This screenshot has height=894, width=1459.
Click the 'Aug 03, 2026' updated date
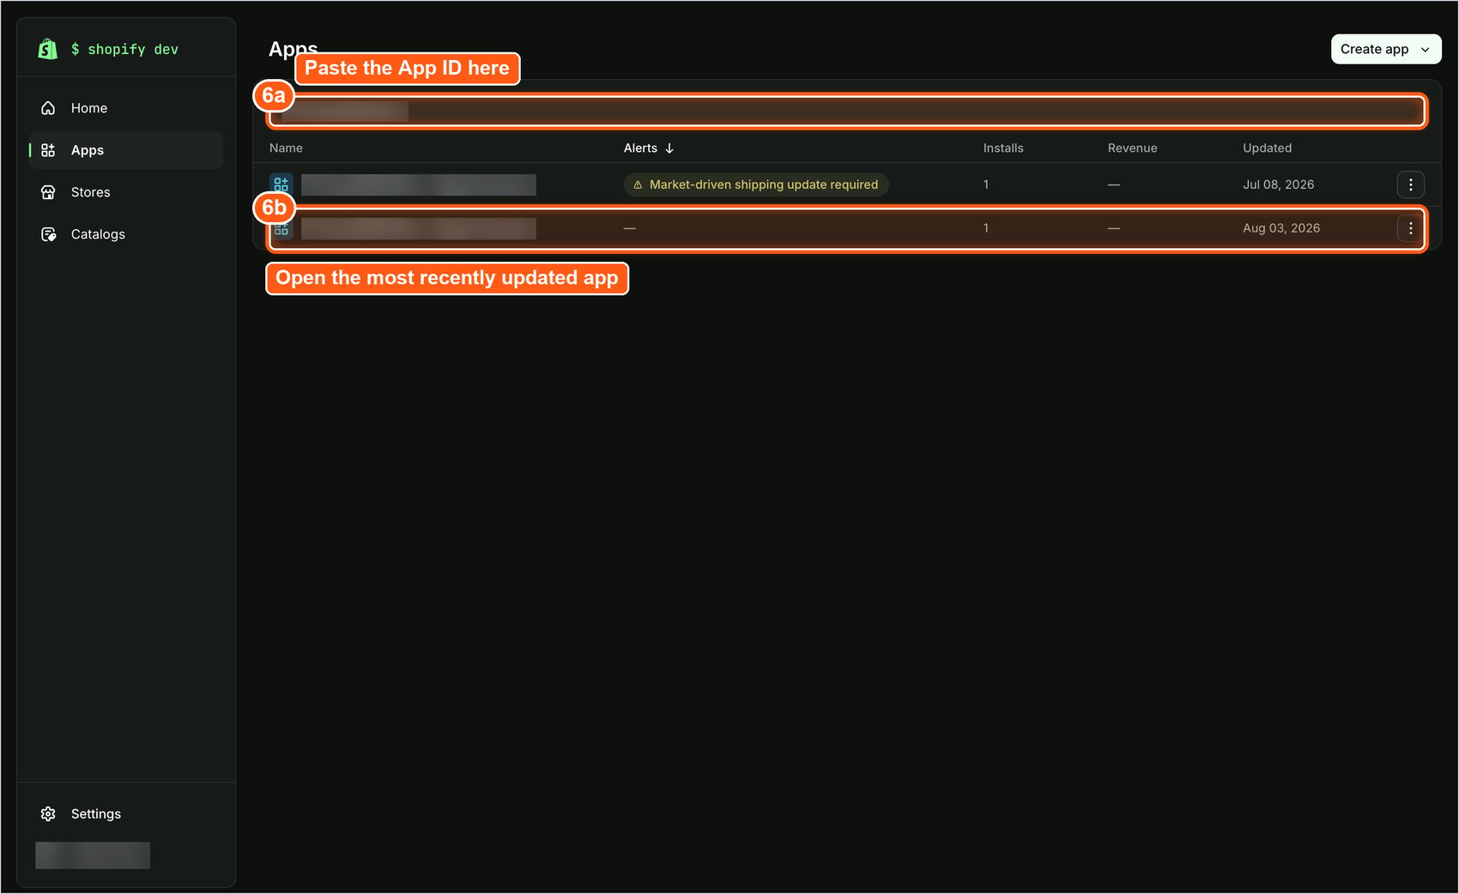(x=1281, y=228)
